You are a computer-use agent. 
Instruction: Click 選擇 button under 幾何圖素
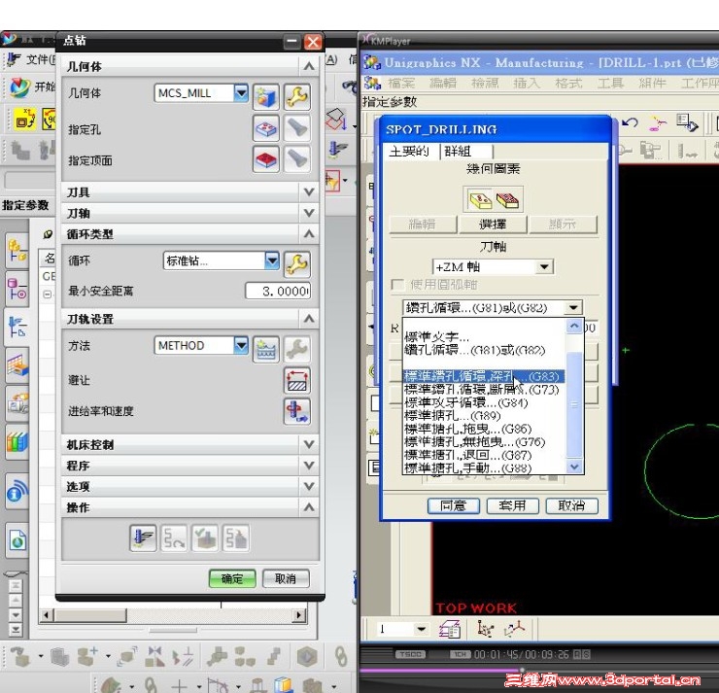pyautogui.click(x=493, y=225)
